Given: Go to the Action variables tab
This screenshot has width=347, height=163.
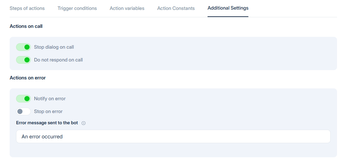Looking at the screenshot, I should click(127, 8).
